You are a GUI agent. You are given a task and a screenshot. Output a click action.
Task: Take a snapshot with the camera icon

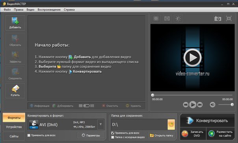(x=218, y=19)
